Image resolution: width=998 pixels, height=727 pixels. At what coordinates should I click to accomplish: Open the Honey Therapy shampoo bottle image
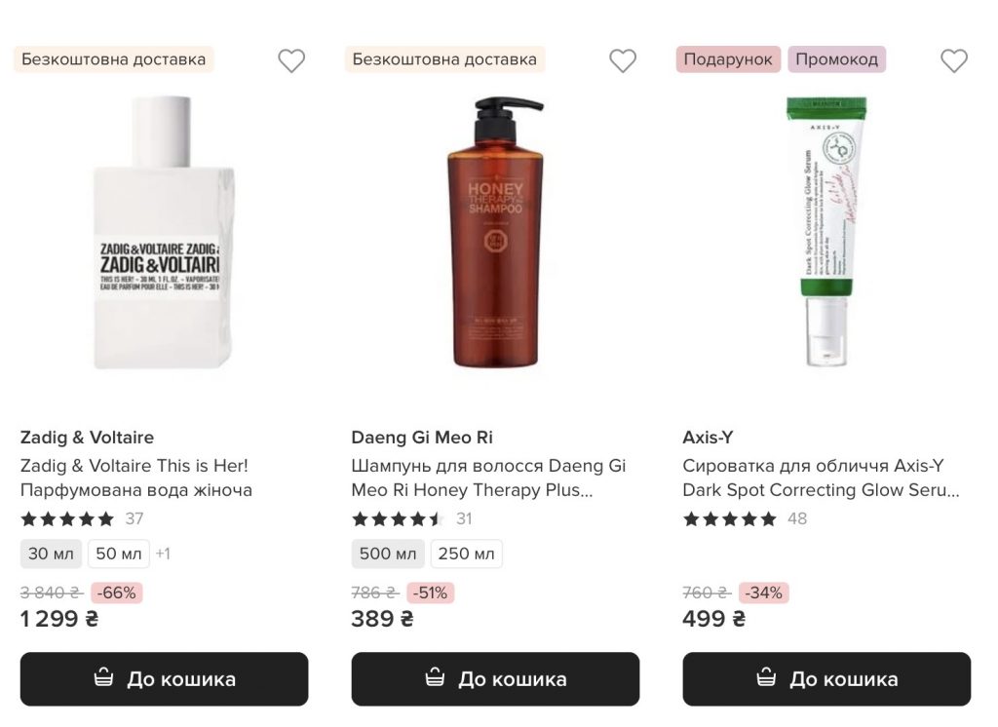tap(495, 234)
